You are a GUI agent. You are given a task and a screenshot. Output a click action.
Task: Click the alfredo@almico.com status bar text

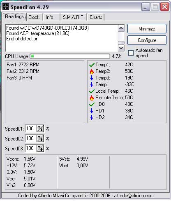pyautogui.click(x=134, y=196)
